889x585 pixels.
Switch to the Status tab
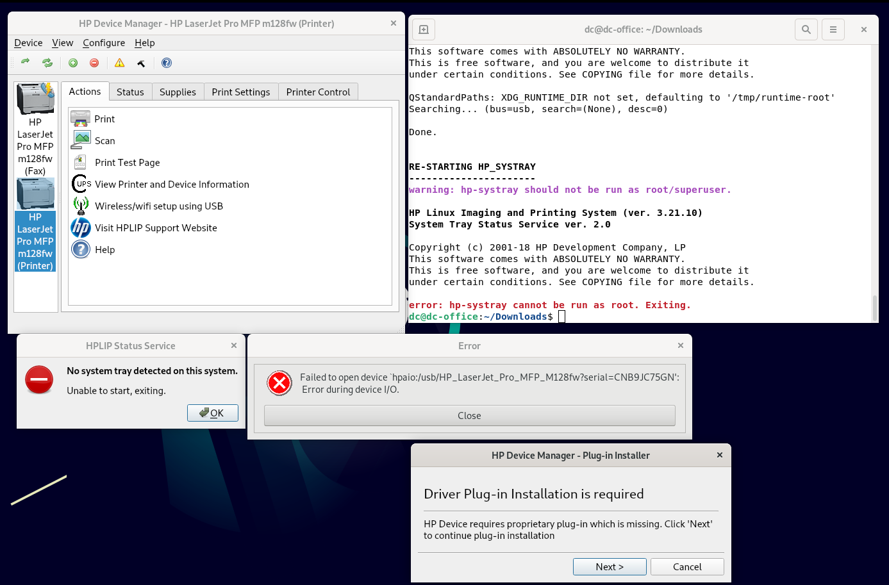130,92
